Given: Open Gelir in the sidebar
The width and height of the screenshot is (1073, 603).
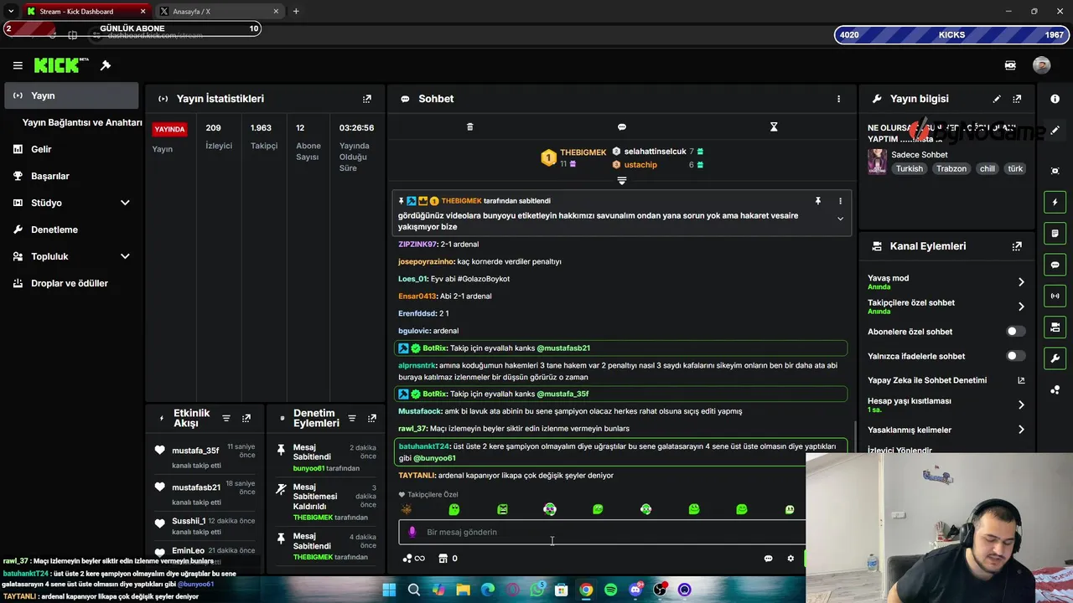Looking at the screenshot, I should tap(71, 149).
